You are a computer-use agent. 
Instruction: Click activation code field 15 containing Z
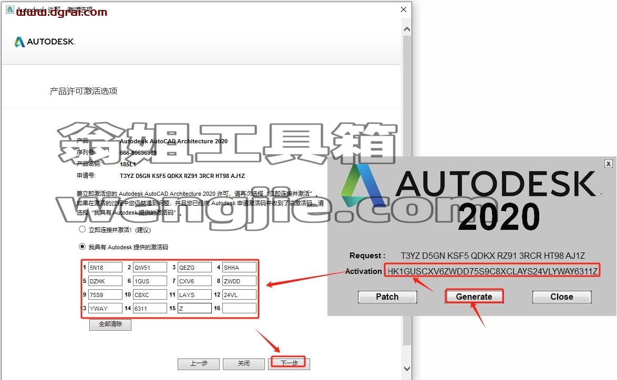click(x=194, y=309)
